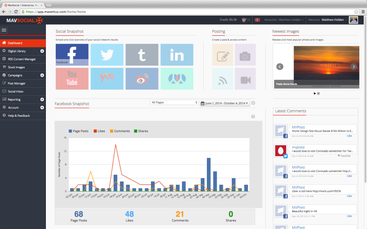The height and width of the screenshot is (229, 367).
Task: Show next image in Newest Images carousel
Action: (x=354, y=66)
